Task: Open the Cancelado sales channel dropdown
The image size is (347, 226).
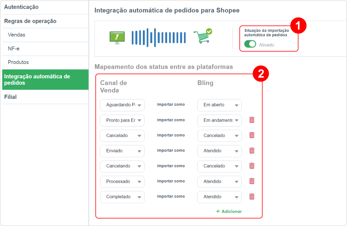Action: click(122, 136)
